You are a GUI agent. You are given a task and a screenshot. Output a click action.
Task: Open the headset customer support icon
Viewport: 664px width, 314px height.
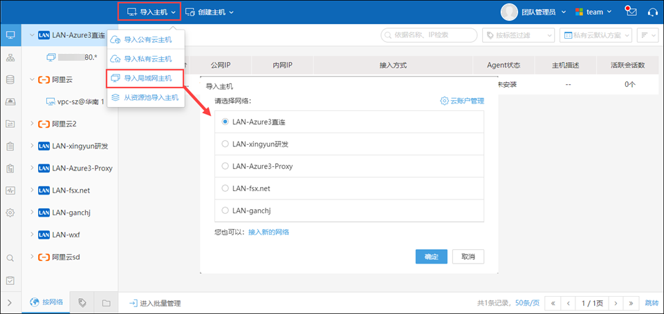[652, 12]
